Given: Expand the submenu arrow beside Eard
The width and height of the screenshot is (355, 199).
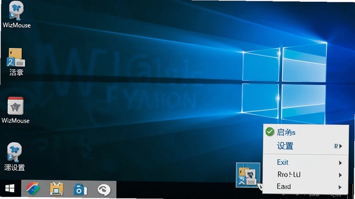Looking at the screenshot, I should tap(340, 187).
